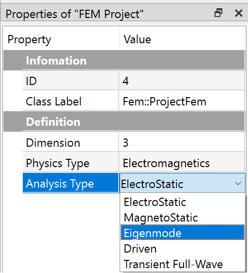
Task: Collapse the Infomation group header
Action: (x=124, y=60)
